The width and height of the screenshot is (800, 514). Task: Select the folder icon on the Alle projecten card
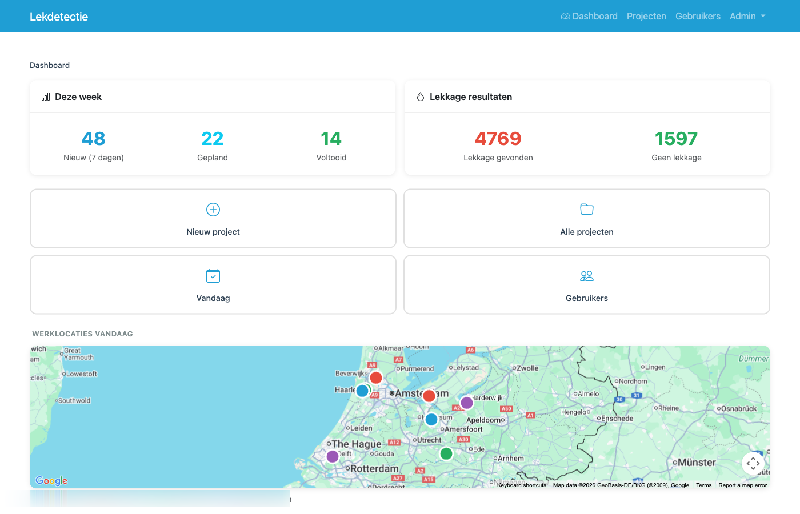coord(587,210)
